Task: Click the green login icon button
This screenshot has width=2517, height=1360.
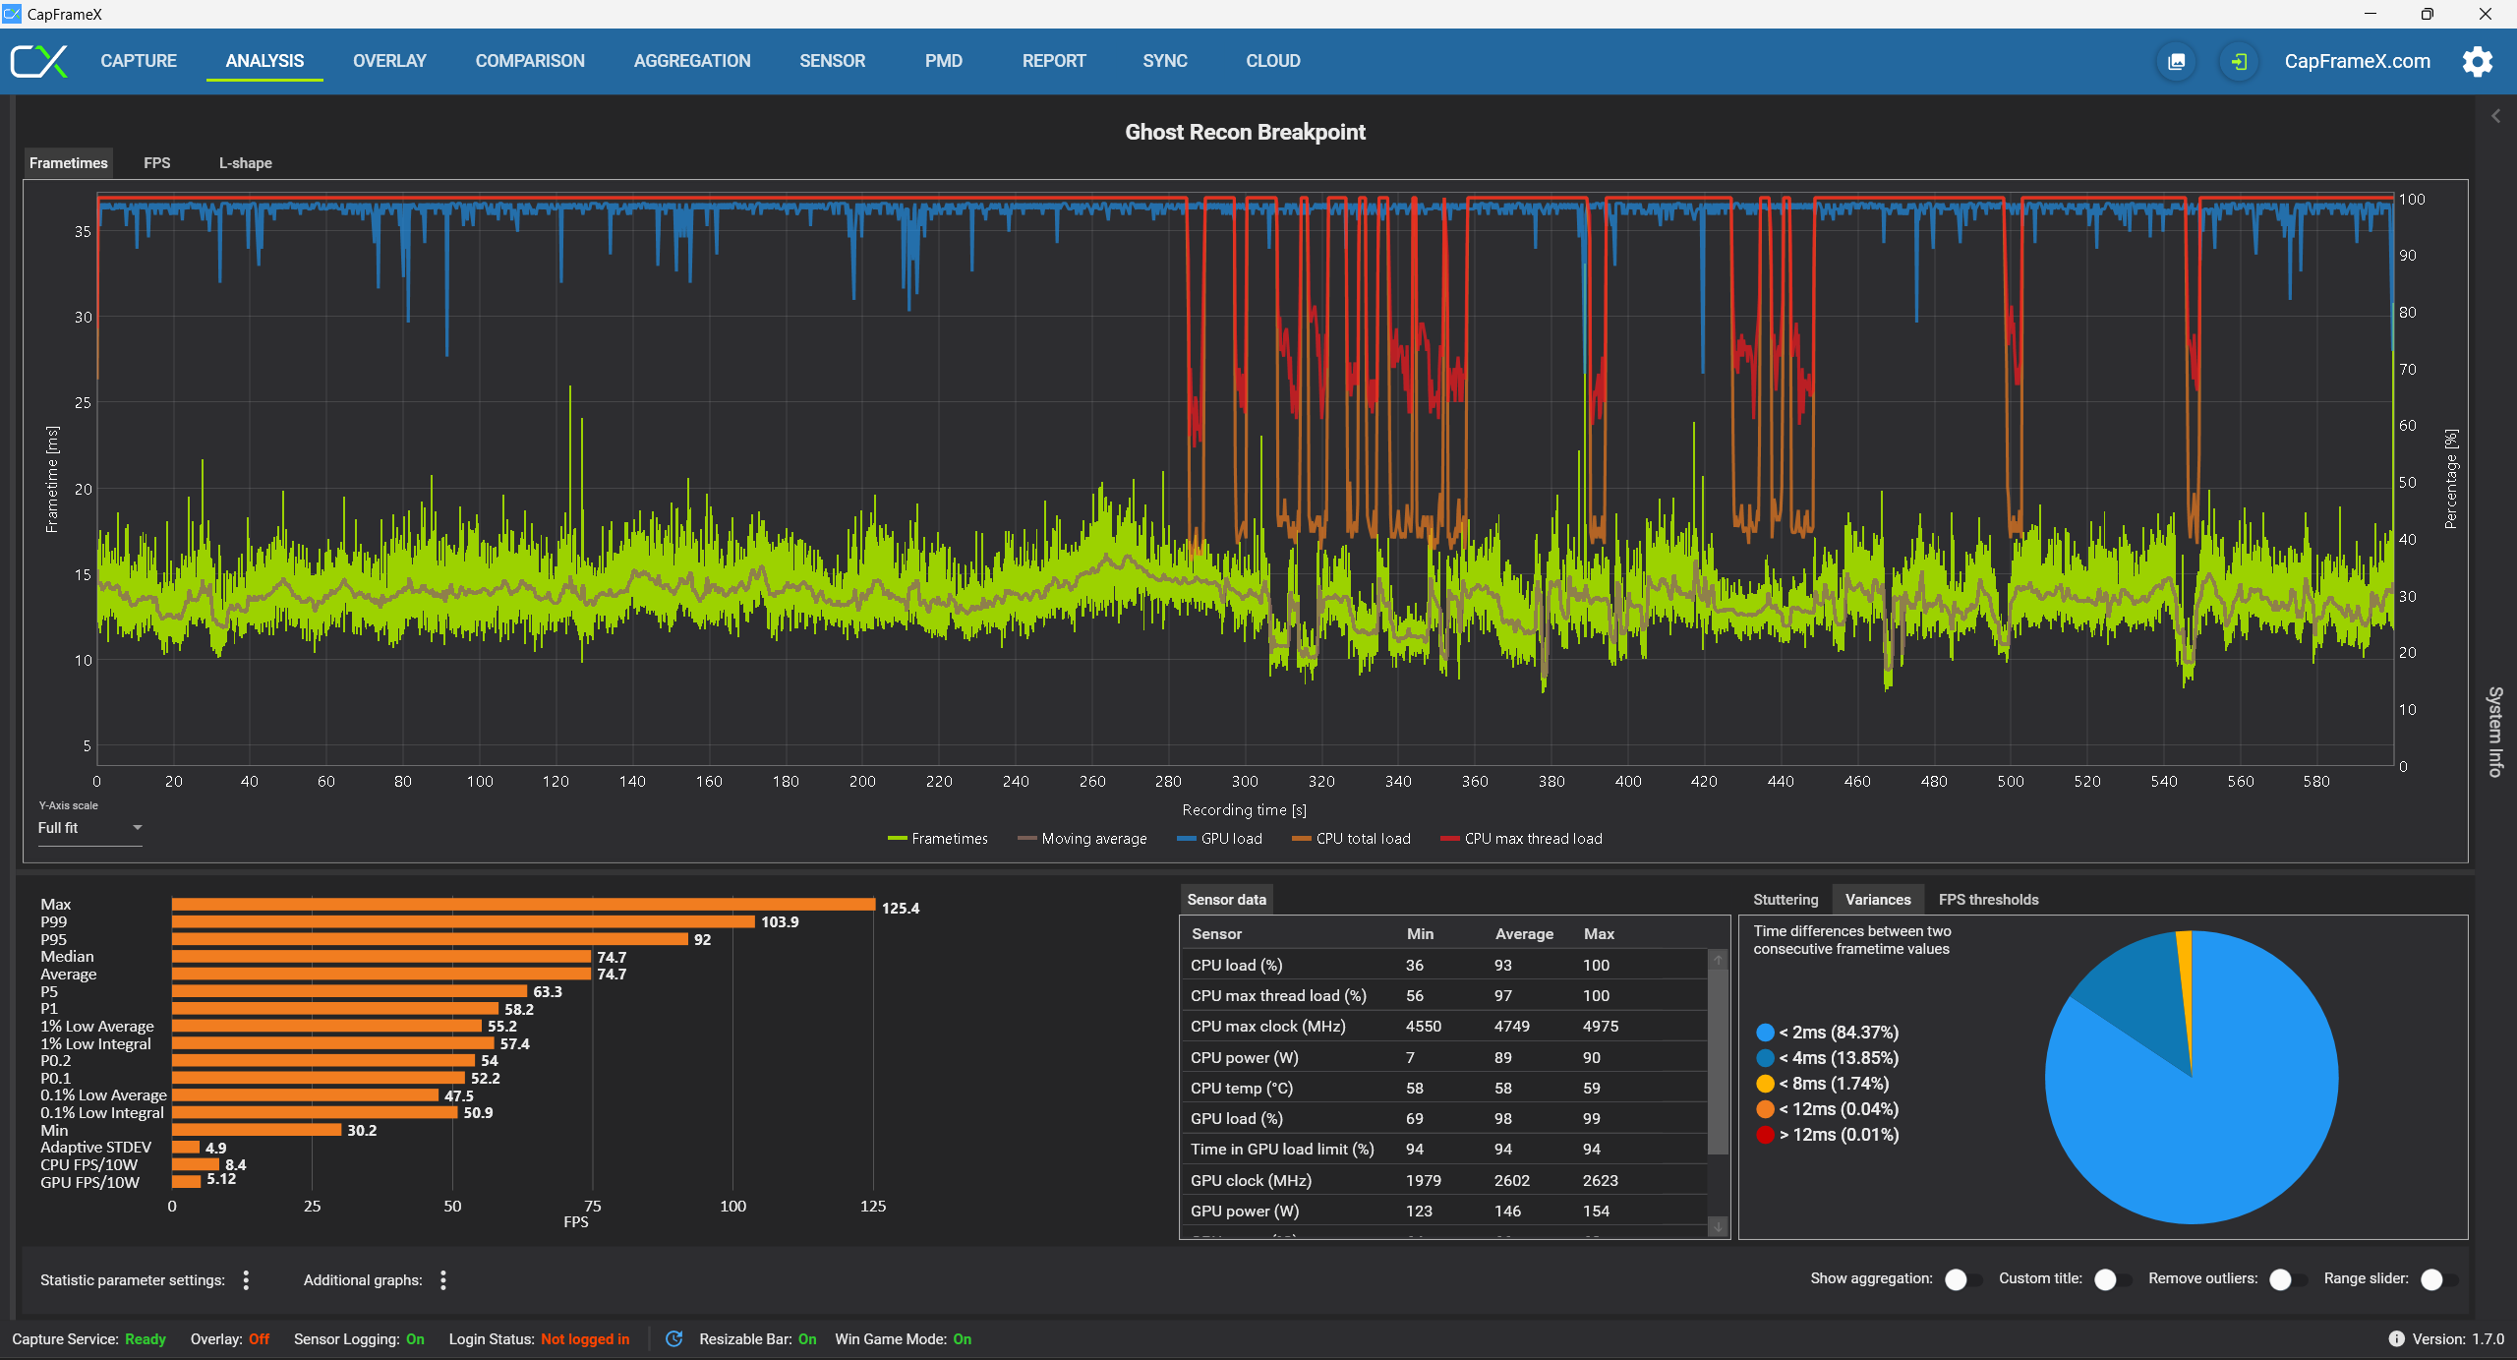Action: 2239,61
